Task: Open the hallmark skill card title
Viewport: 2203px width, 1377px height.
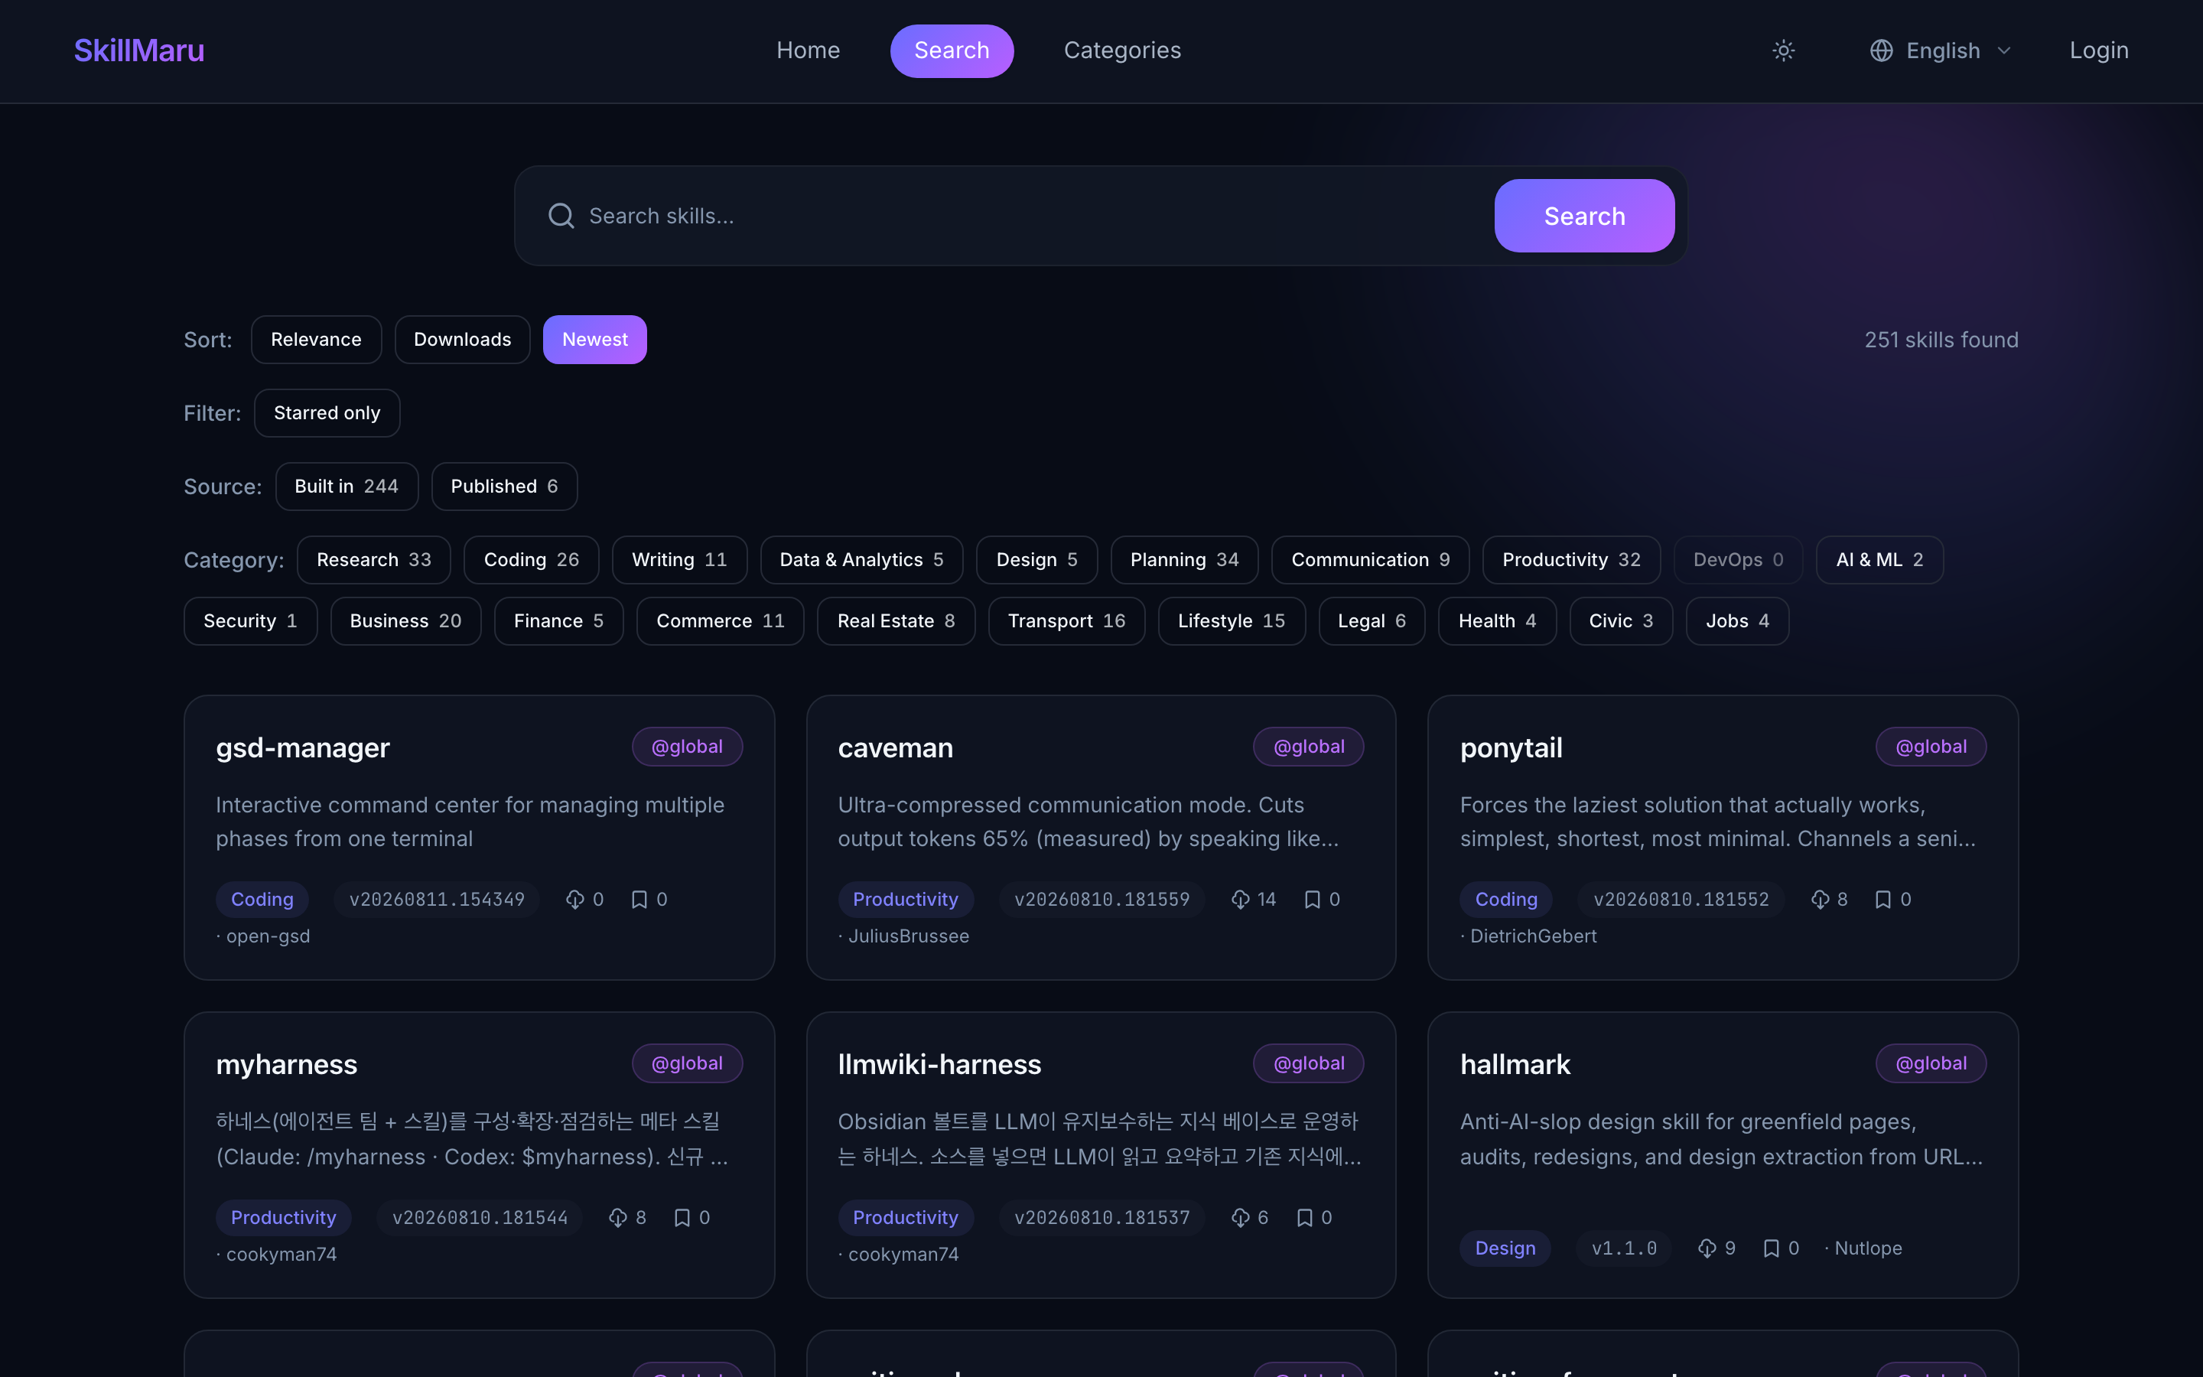Action: 1515,1065
